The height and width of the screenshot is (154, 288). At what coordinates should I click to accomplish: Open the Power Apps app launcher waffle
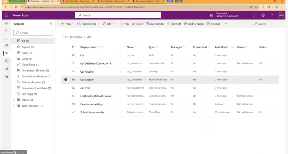click(x=6, y=15)
